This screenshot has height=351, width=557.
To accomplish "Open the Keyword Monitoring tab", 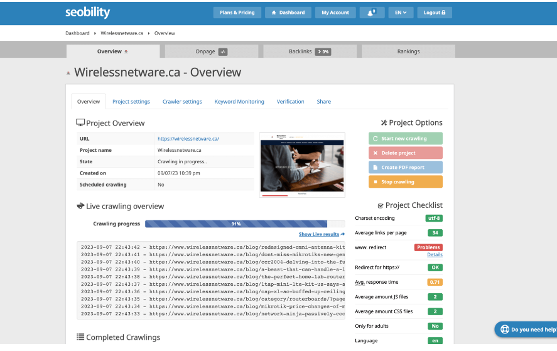I will 239,102.
